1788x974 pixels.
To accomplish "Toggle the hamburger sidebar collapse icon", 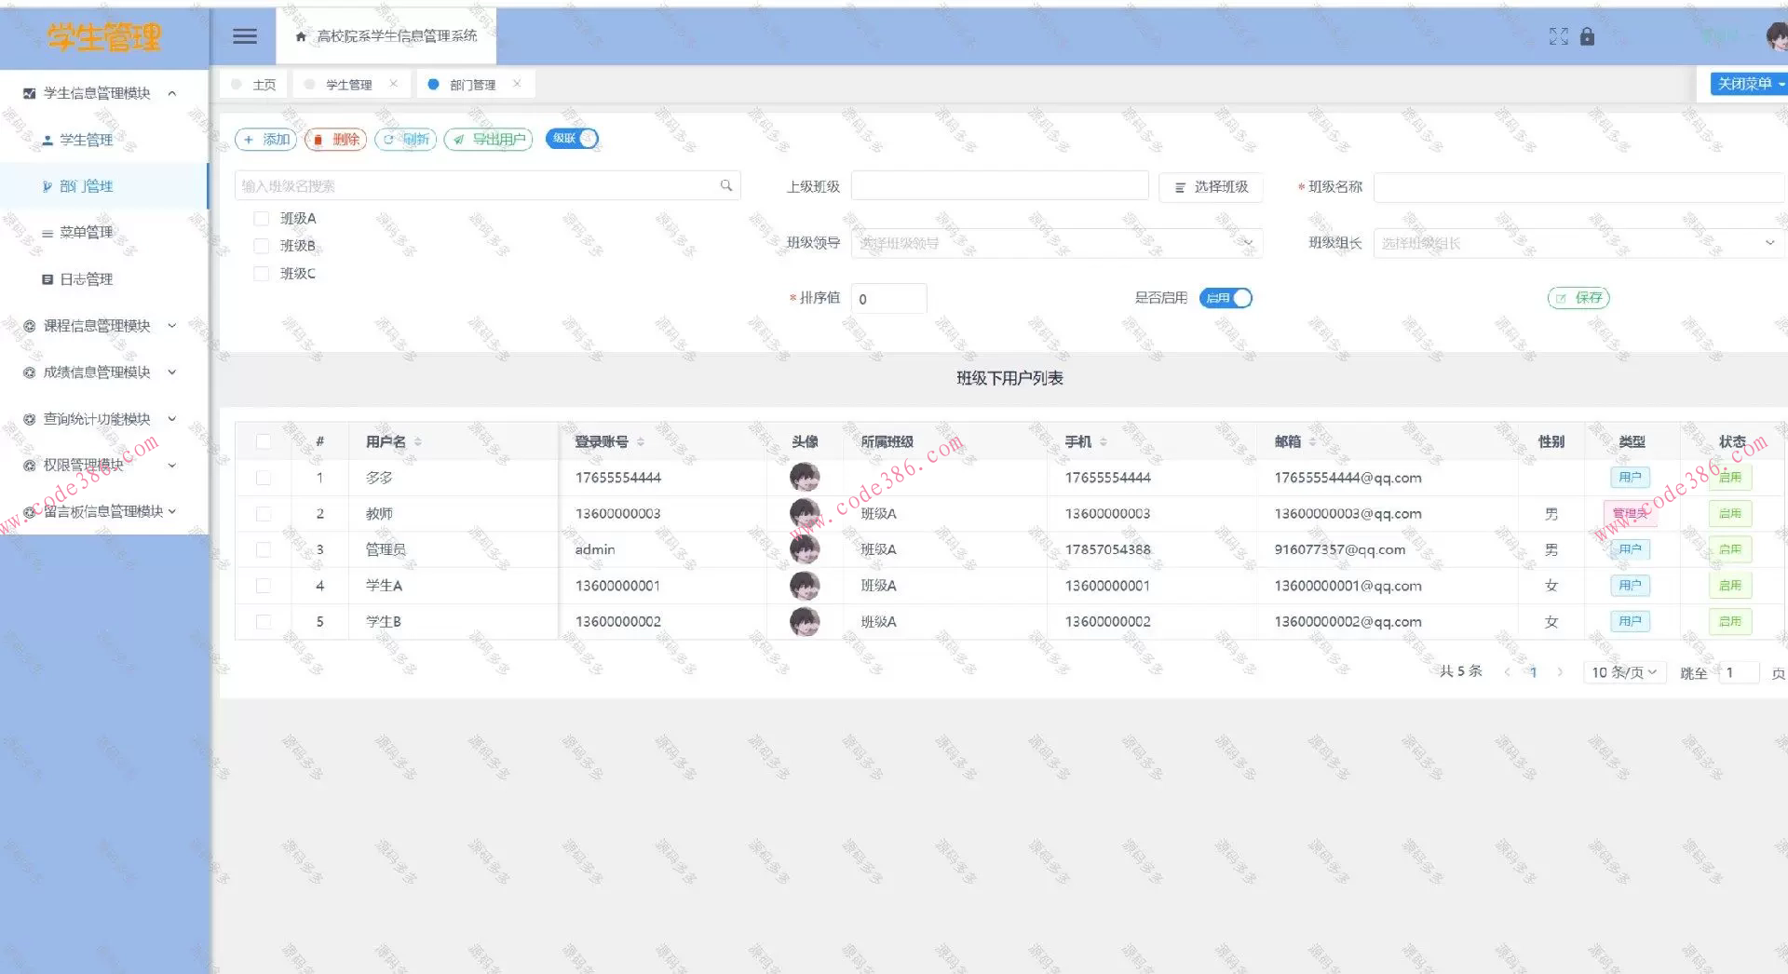I will coord(245,36).
